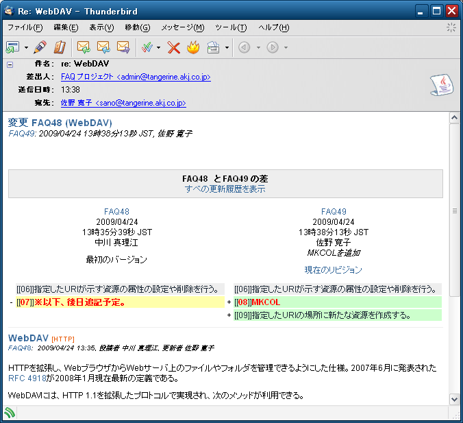Click the online status icon in status bar
Screen dimensions: 463x423
[10, 413]
